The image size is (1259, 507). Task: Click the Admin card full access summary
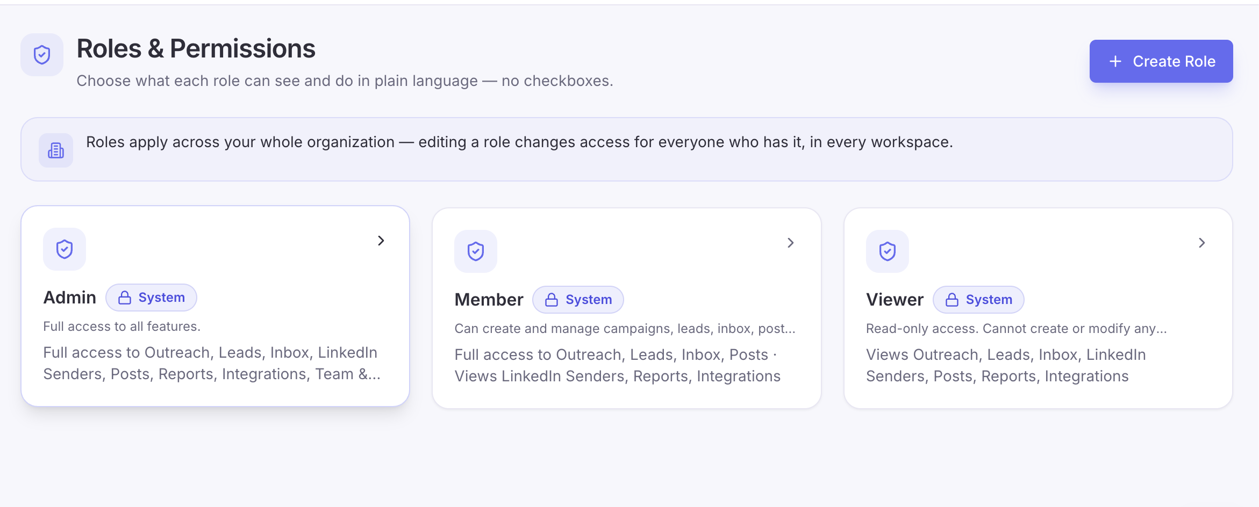tap(212, 363)
